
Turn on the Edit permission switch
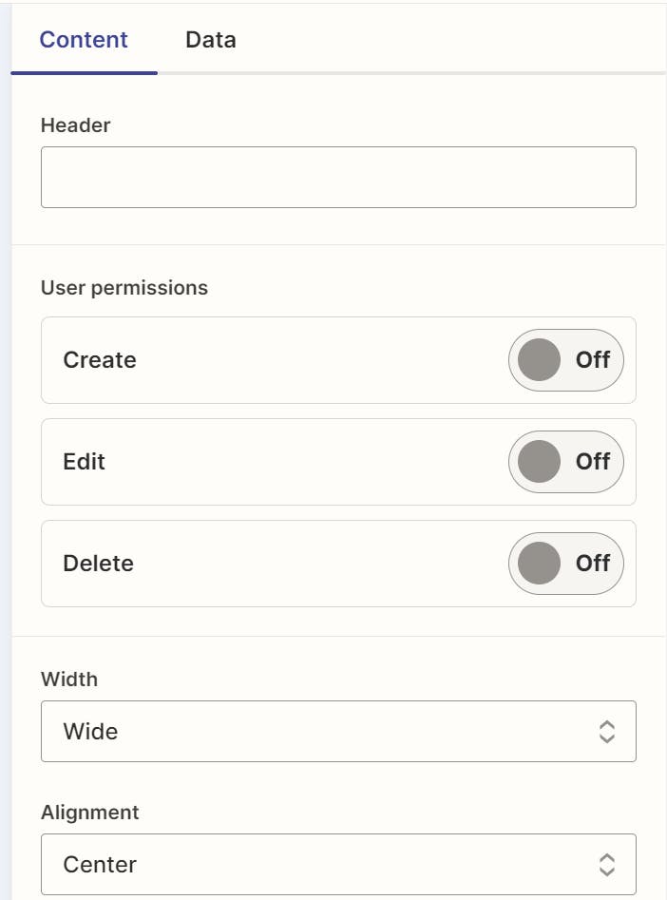click(565, 462)
